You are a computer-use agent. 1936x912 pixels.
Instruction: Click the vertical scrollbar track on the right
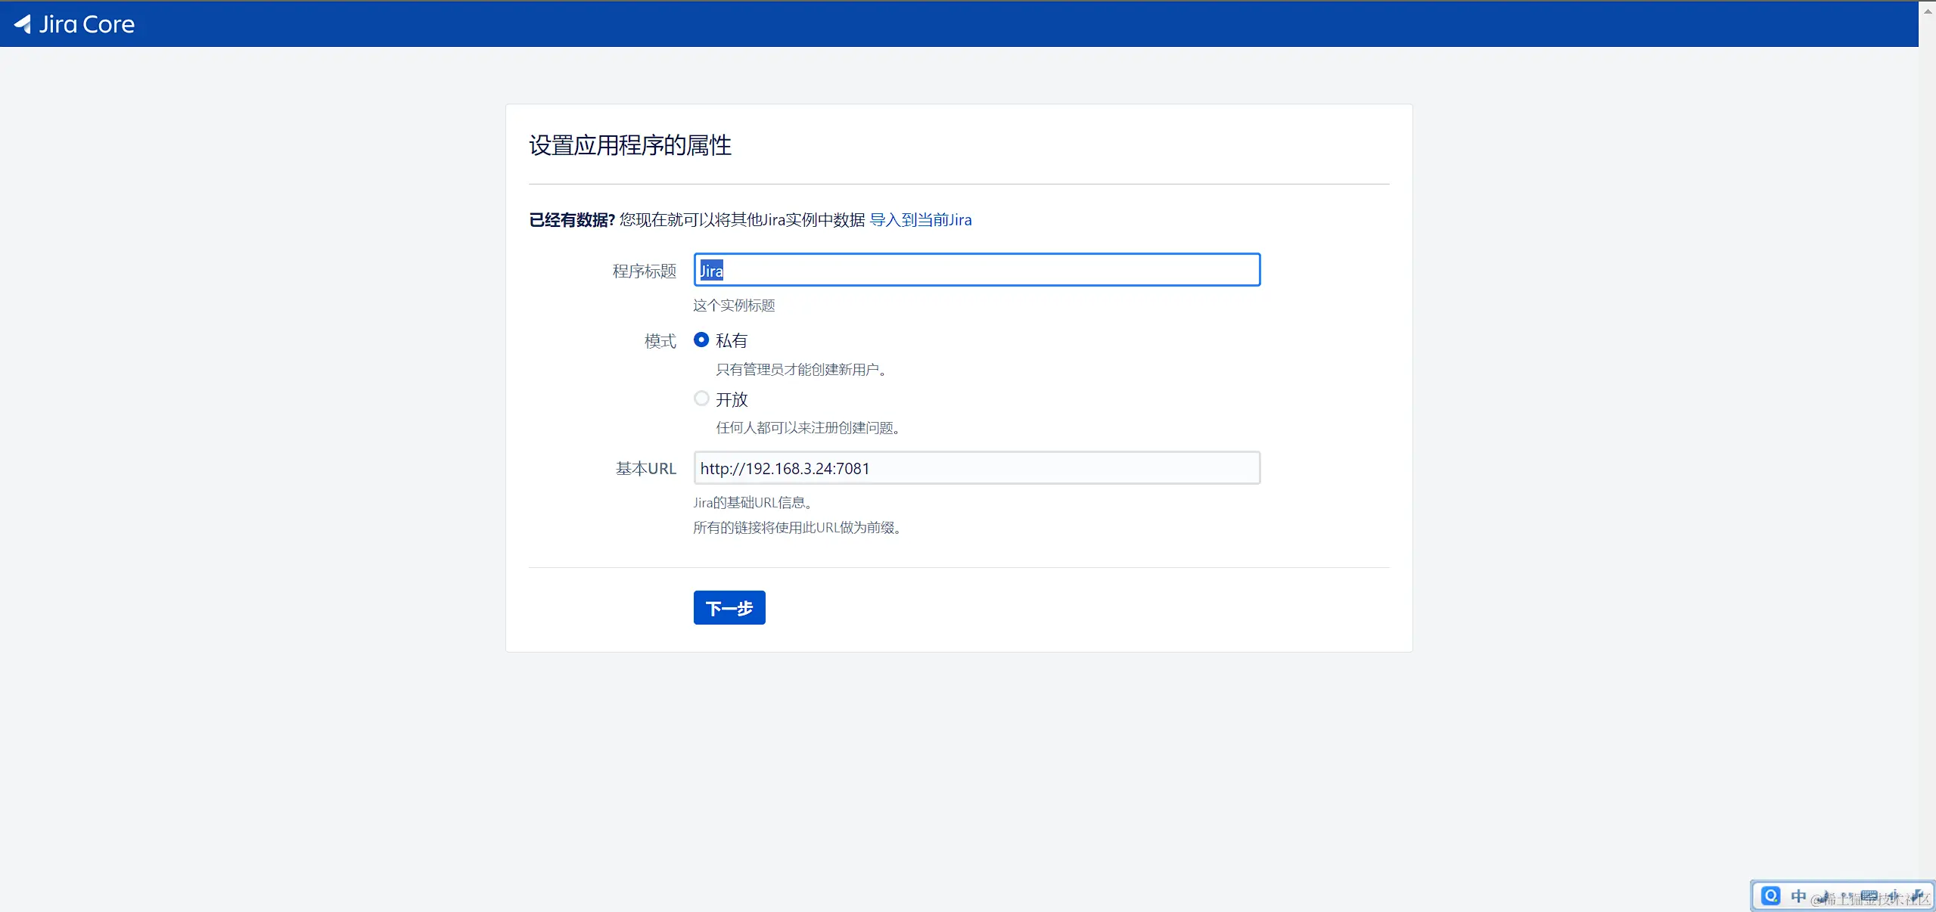[x=1928, y=454]
